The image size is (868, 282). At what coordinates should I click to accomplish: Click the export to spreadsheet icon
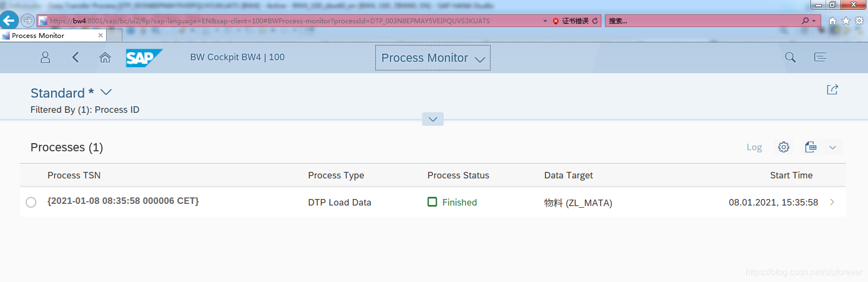tap(811, 147)
